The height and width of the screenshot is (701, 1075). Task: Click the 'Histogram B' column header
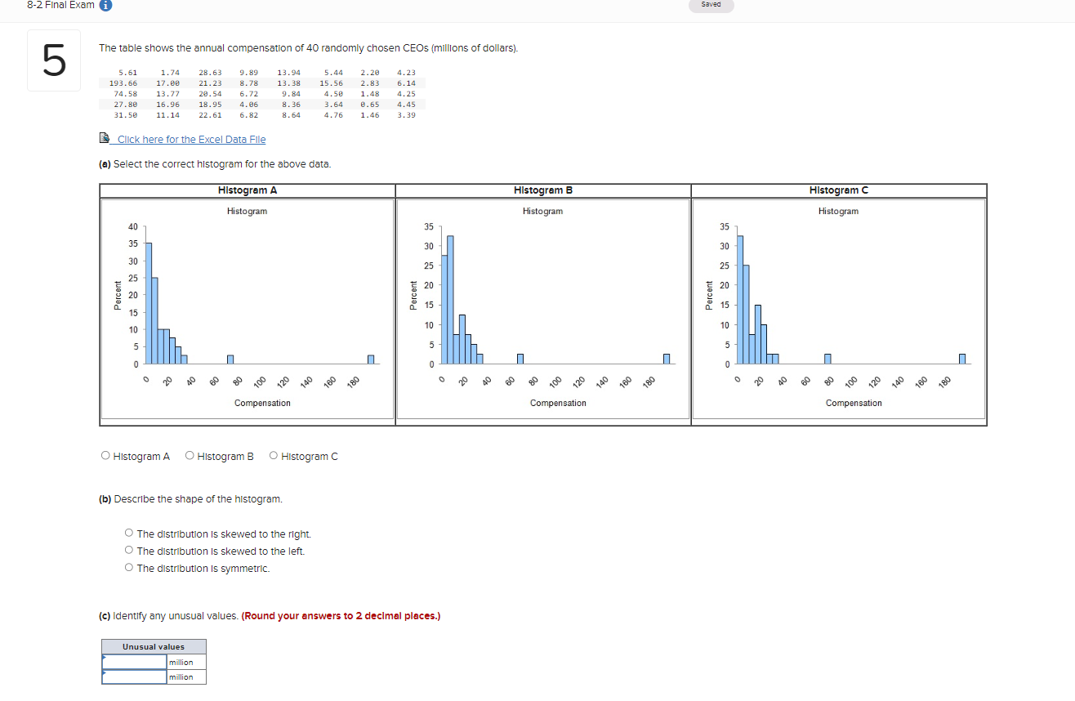(543, 190)
